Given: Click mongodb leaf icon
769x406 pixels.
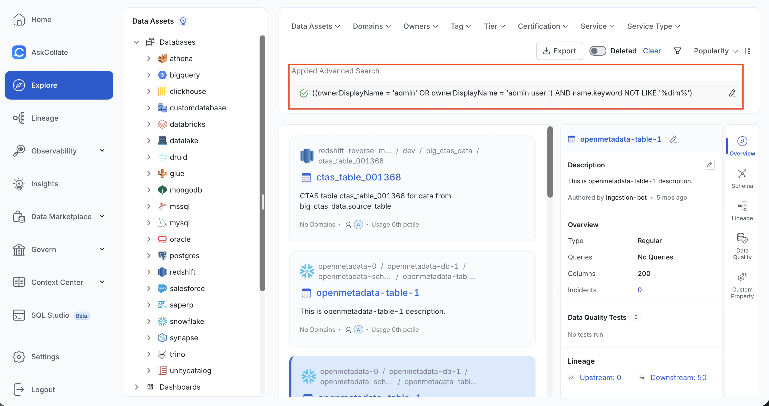Looking at the screenshot, I should point(162,190).
